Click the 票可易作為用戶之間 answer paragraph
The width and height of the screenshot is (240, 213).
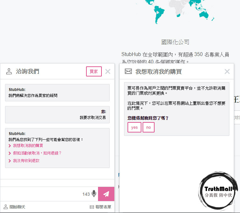[x=176, y=91]
